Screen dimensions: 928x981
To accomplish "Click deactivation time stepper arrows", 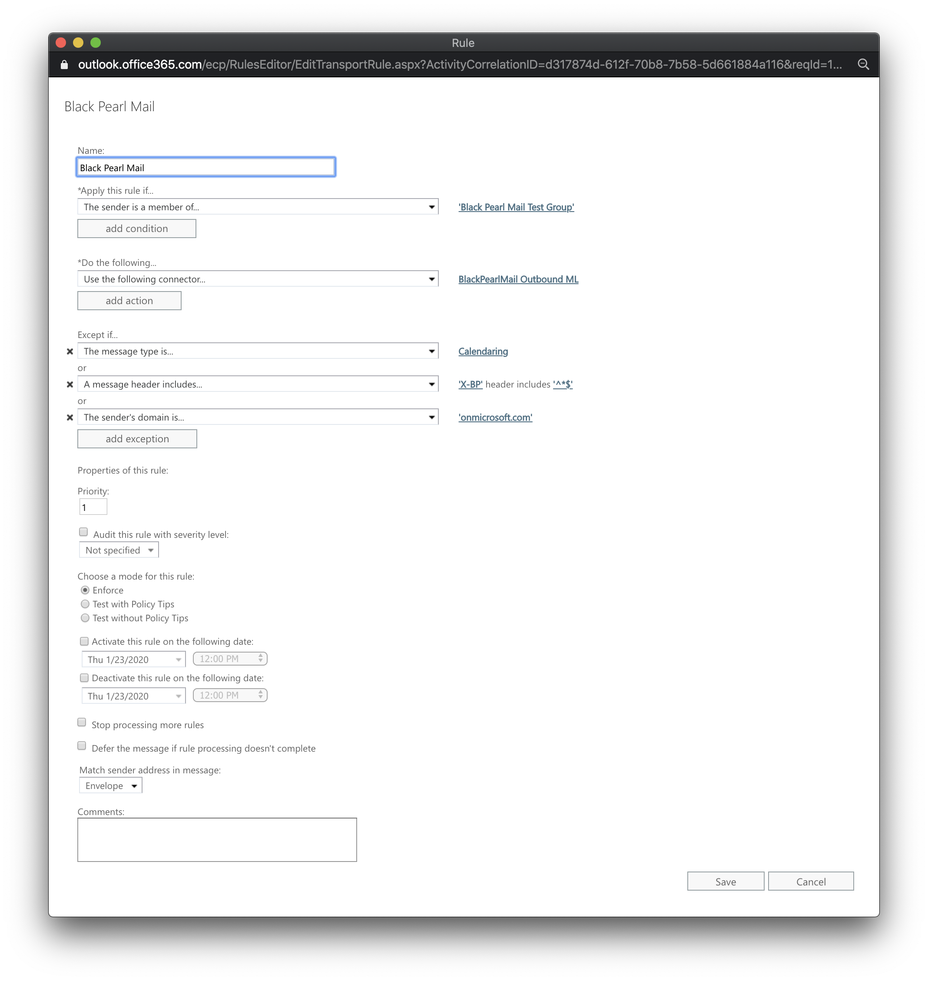I will (x=260, y=695).
